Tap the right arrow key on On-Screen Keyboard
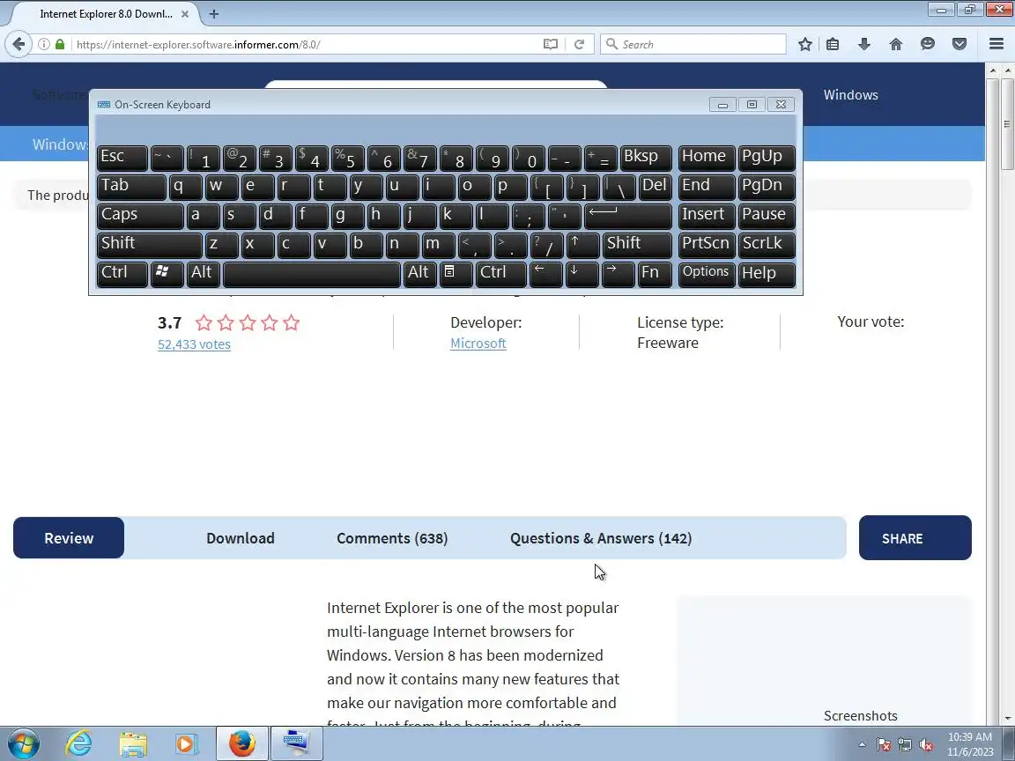 [618, 273]
